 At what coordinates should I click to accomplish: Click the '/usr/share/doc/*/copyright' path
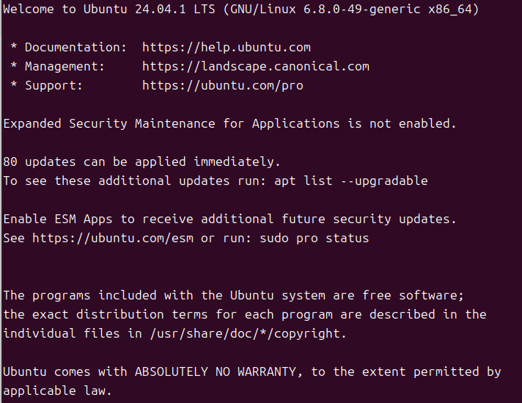245,333
